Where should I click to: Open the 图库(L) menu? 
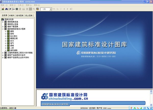click(29, 5)
